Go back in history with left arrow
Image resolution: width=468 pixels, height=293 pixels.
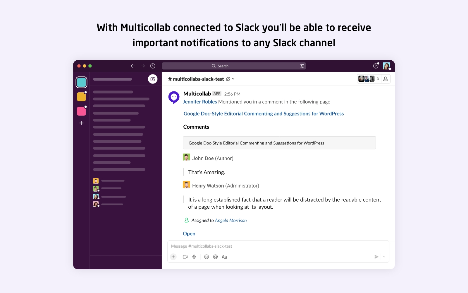(x=133, y=66)
